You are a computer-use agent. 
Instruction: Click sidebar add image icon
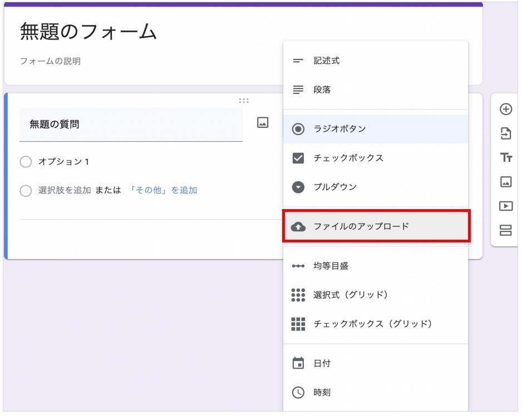[x=506, y=182]
